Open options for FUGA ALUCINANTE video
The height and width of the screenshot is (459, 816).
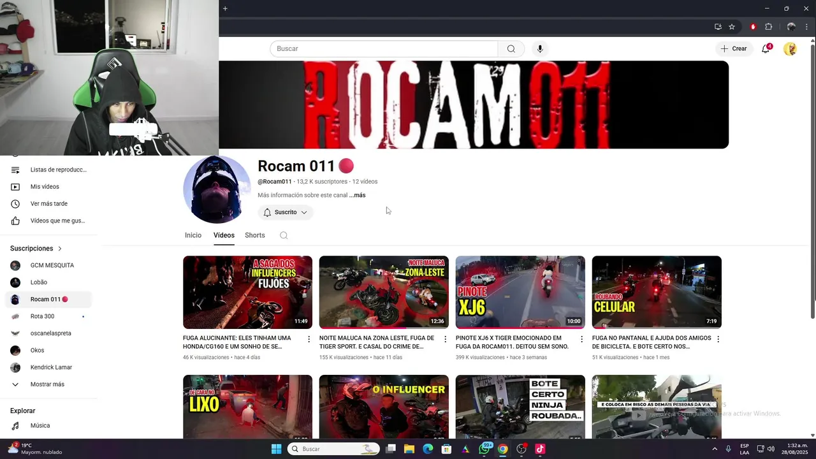[x=309, y=339]
